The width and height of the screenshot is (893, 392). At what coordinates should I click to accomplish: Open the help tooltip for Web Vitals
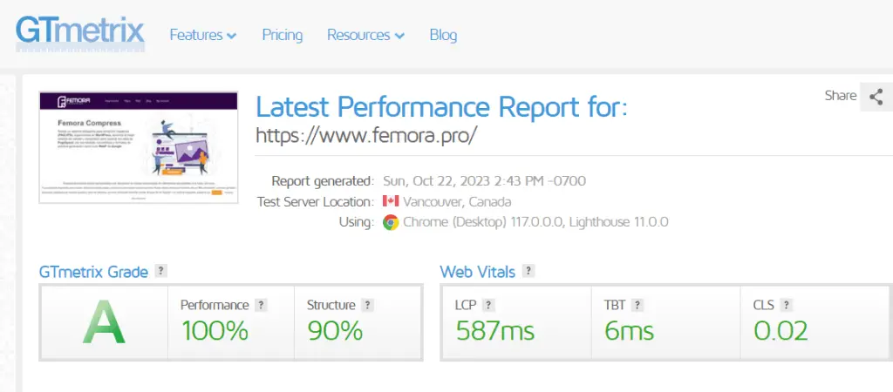click(x=529, y=271)
